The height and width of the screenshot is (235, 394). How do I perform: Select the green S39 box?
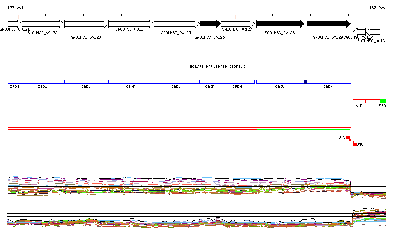(x=383, y=101)
